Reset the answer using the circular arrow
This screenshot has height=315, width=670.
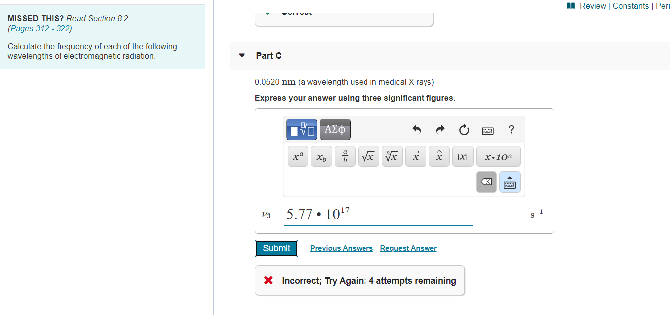(464, 129)
